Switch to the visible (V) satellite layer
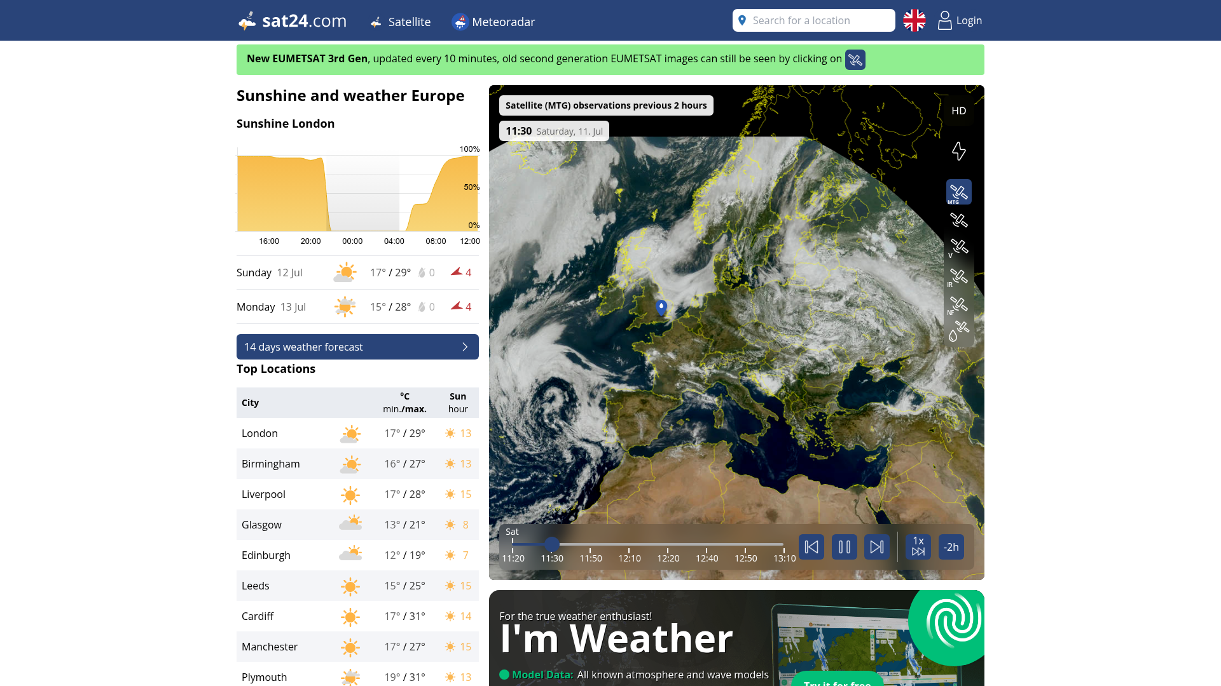The width and height of the screenshot is (1221, 686). click(958, 247)
